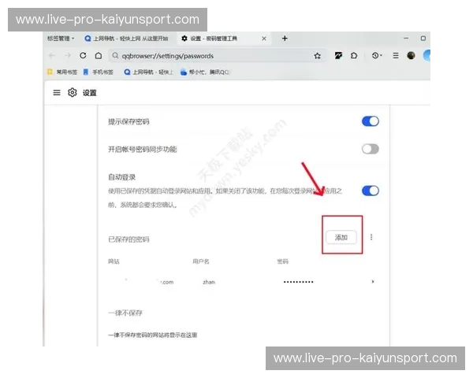The height and width of the screenshot is (378, 473).
Task: Reload the current settings page
Action: click(x=83, y=55)
